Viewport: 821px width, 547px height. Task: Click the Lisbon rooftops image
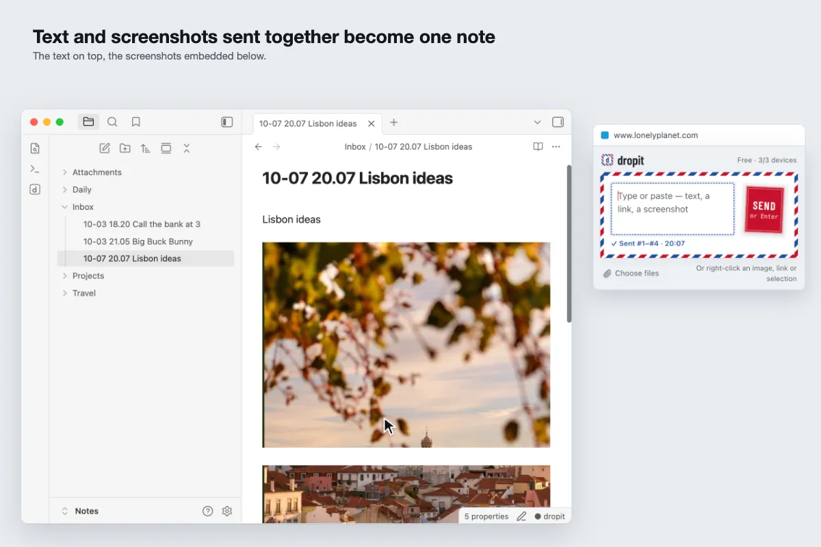pos(406,494)
